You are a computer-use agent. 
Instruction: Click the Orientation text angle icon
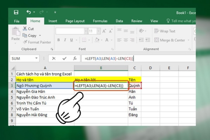click(141, 31)
